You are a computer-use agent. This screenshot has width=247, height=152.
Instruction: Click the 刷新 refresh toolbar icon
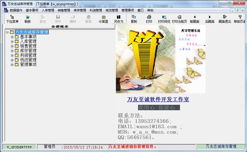click(x=28, y=19)
